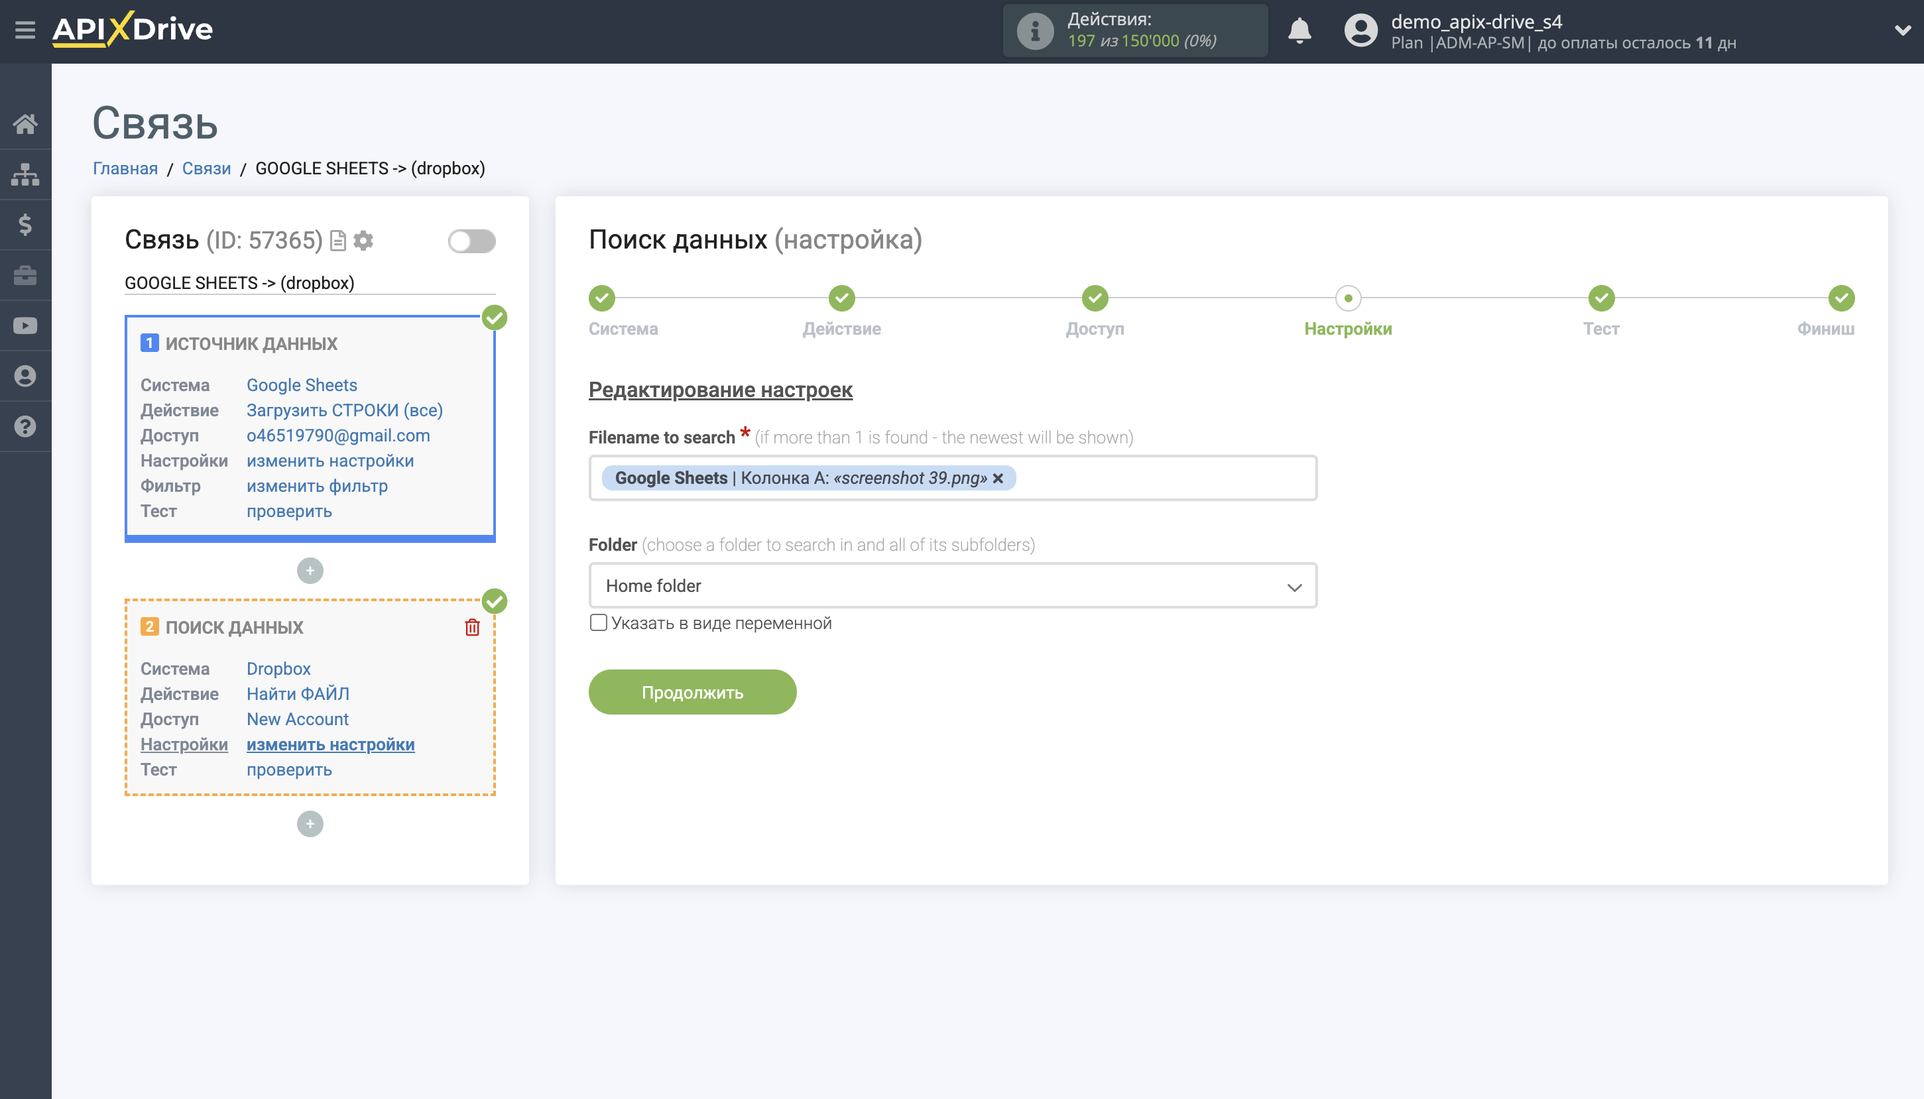Click the Связи breadcrumb item

point(206,168)
